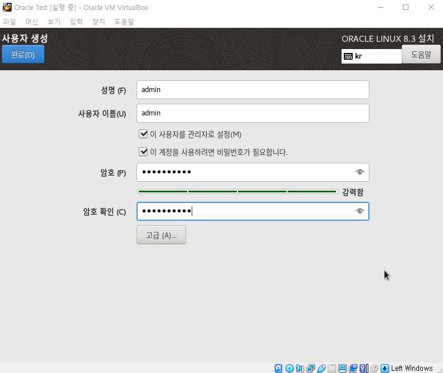Select the kr keyboard layout indicator
The image size is (443, 373).
click(371, 56)
